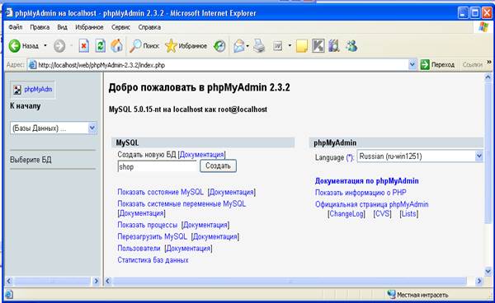The image size is (495, 303).
Task: Open Официальная страница phpMyAdmin link
Action: pos(371,204)
